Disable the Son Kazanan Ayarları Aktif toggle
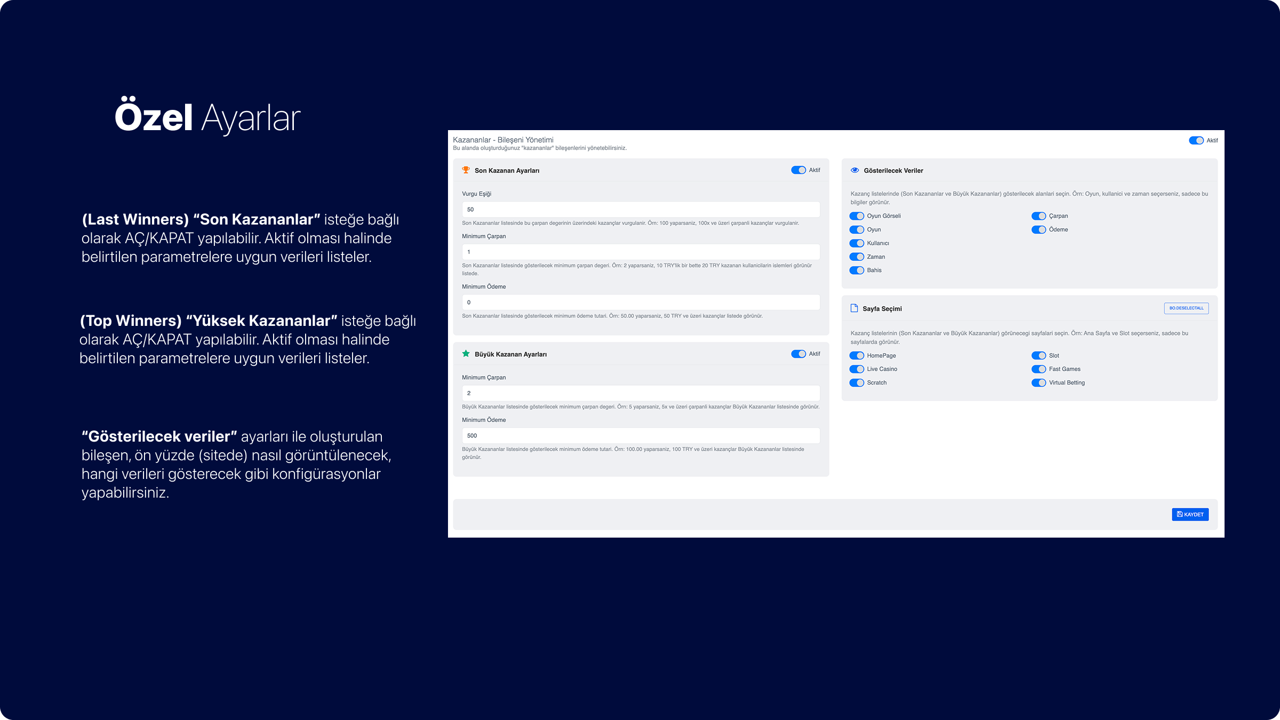 pos(798,170)
